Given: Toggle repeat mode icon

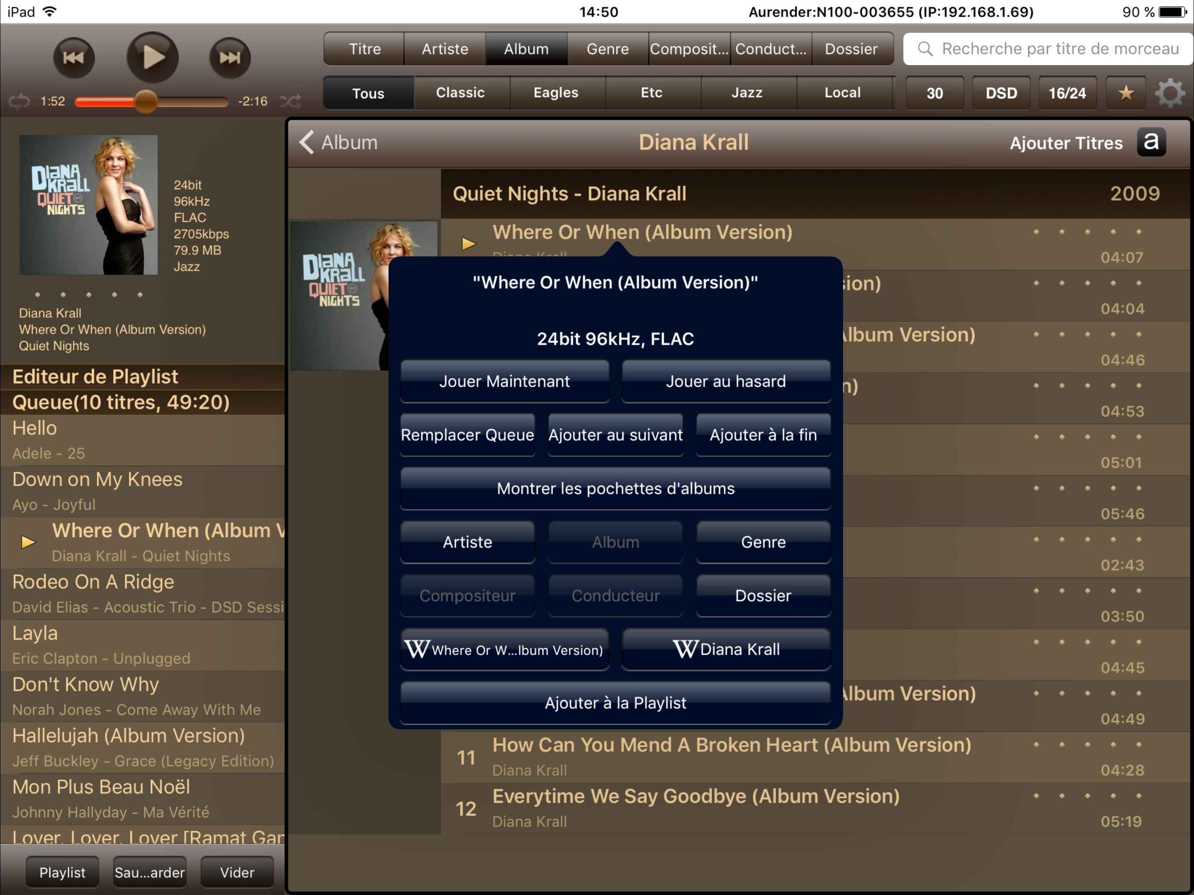Looking at the screenshot, I should pyautogui.click(x=19, y=101).
